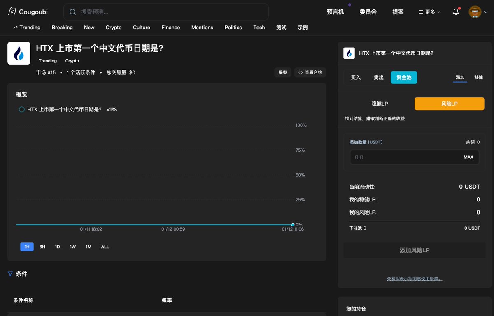
Task: Click the 余额: 0 balance text
Action: tap(473, 142)
